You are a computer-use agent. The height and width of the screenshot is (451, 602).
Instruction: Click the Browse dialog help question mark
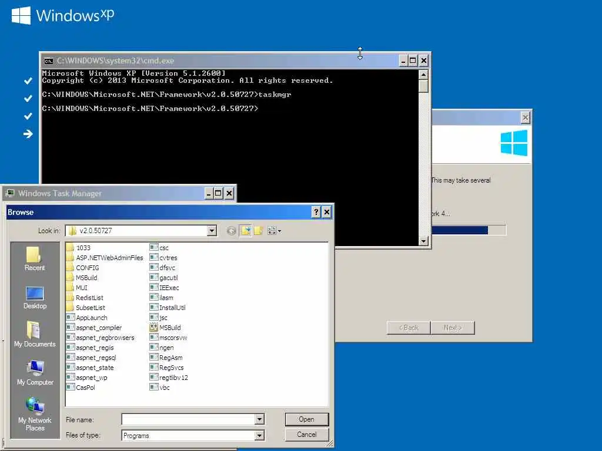pos(316,212)
